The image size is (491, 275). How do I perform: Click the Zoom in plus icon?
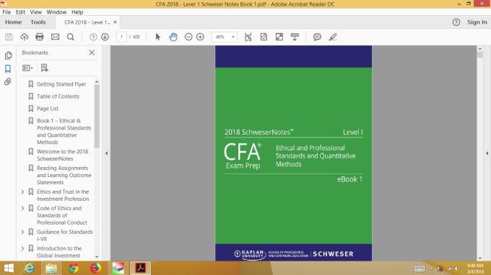200,37
